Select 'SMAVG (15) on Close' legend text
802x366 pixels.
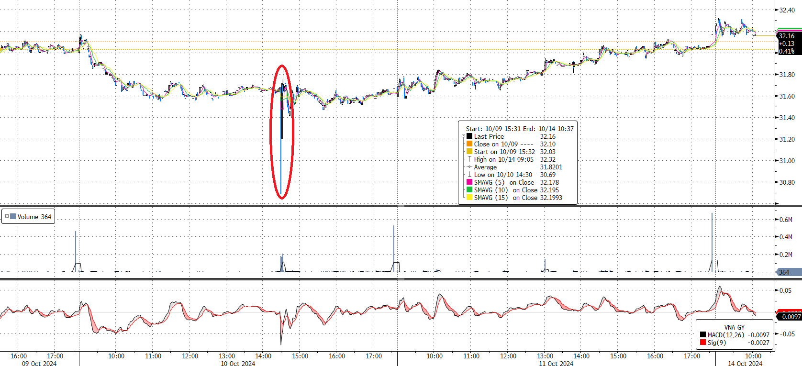506,198
